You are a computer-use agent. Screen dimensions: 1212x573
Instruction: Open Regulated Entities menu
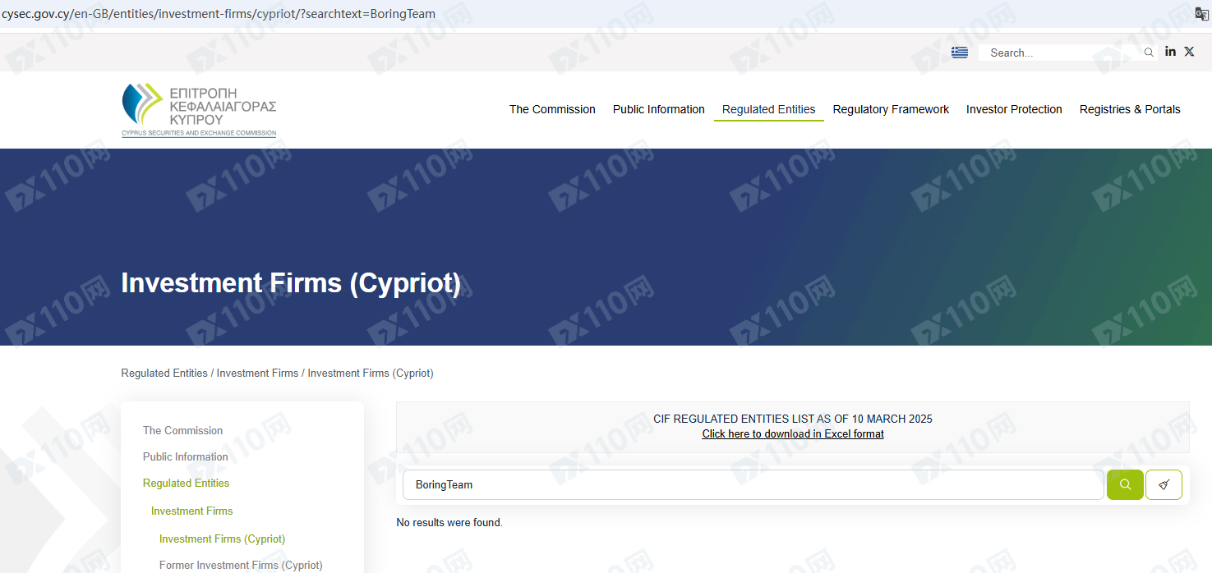pyautogui.click(x=768, y=109)
